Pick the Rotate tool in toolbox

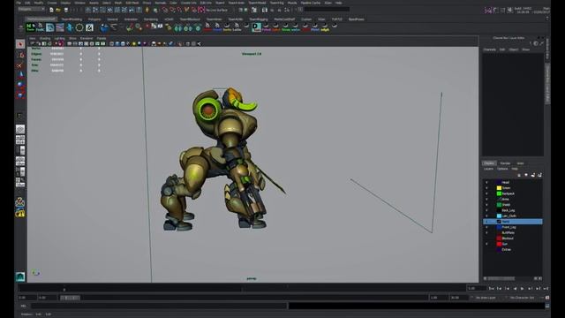click(20, 85)
